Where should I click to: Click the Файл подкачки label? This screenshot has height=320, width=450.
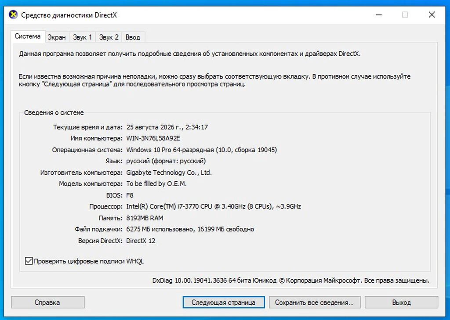[x=98, y=229]
